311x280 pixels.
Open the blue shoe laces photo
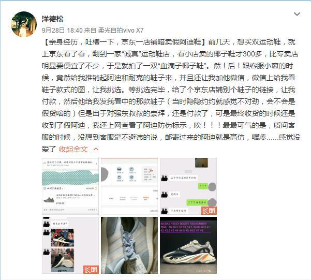click(129, 245)
